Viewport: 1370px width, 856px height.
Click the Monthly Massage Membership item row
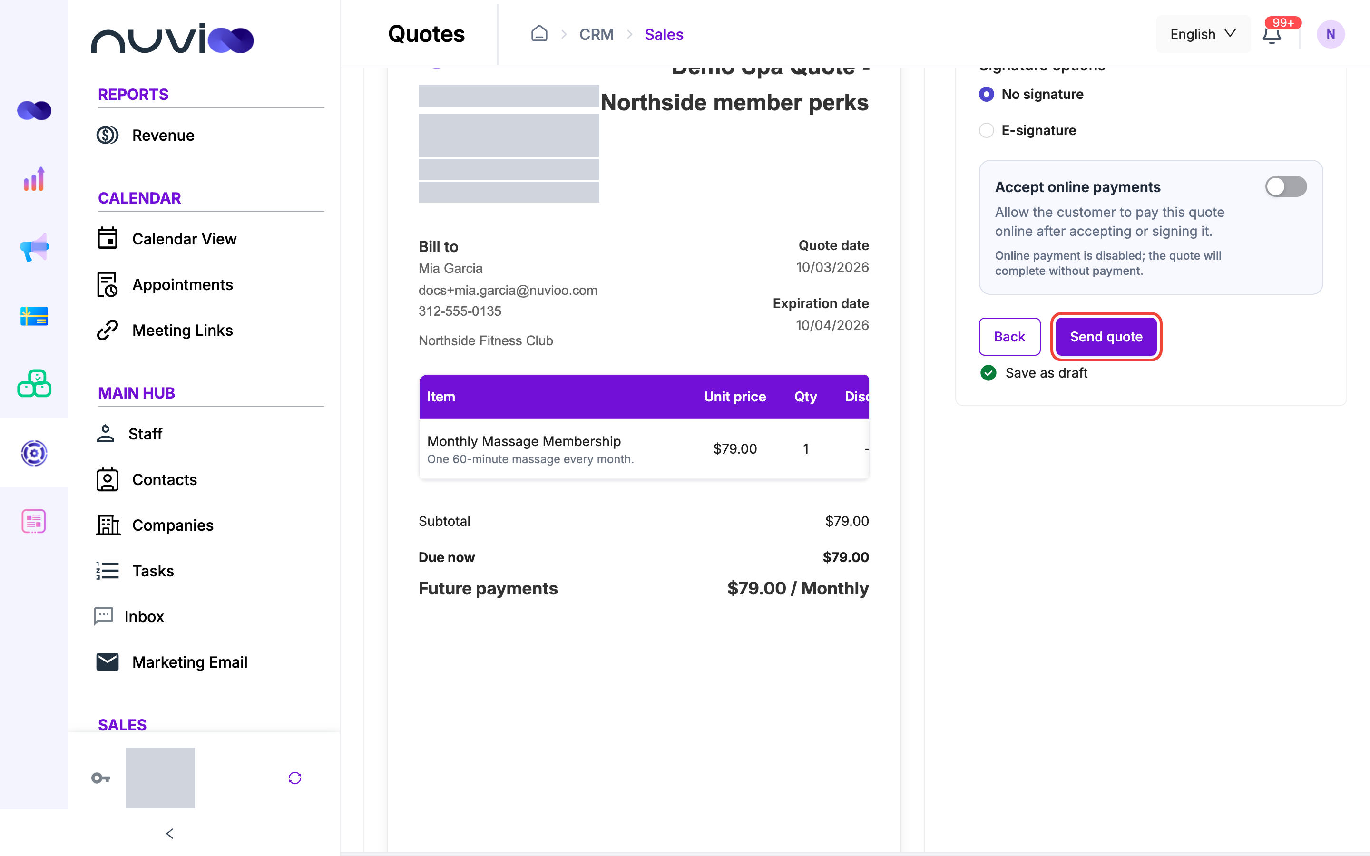coord(644,449)
